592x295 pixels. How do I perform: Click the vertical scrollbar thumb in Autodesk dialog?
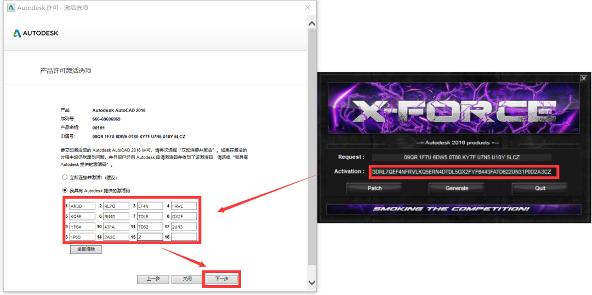click(x=312, y=147)
